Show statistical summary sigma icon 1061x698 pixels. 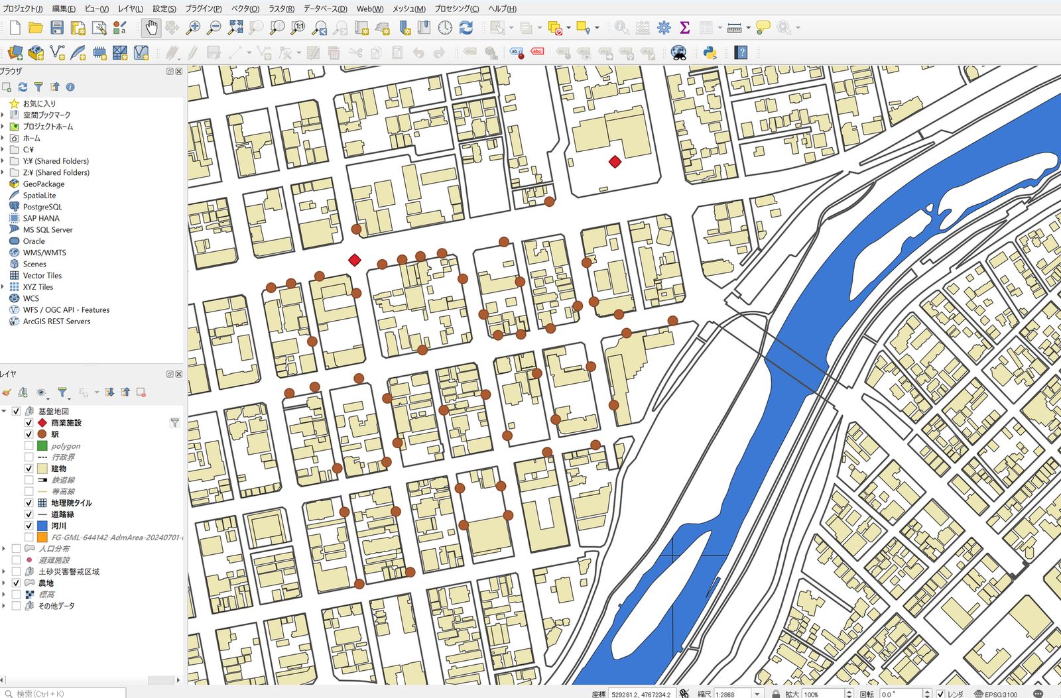pyautogui.click(x=685, y=28)
